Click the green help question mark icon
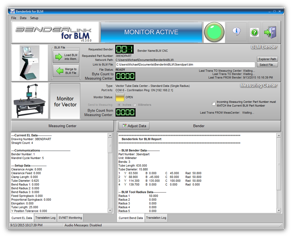This screenshot has width=292, height=237. tap(255, 32)
